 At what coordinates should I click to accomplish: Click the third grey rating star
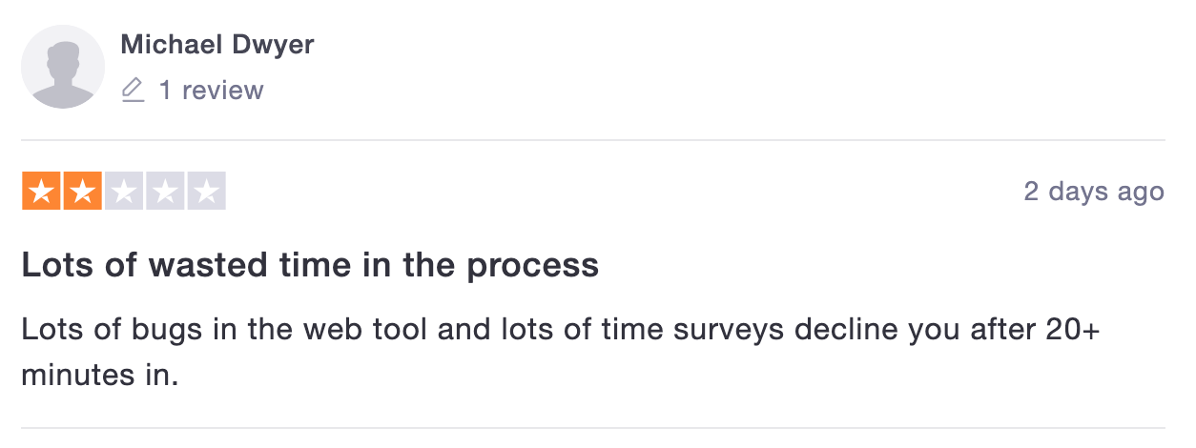pyautogui.click(x=124, y=192)
